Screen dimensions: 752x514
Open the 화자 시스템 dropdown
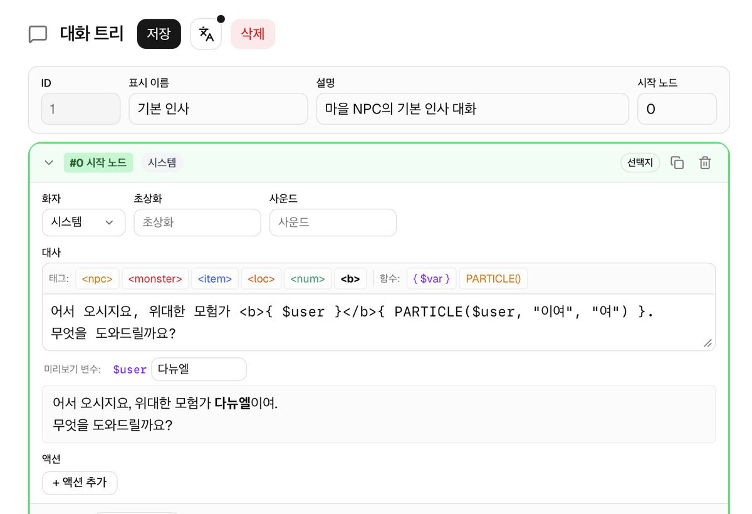[84, 223]
